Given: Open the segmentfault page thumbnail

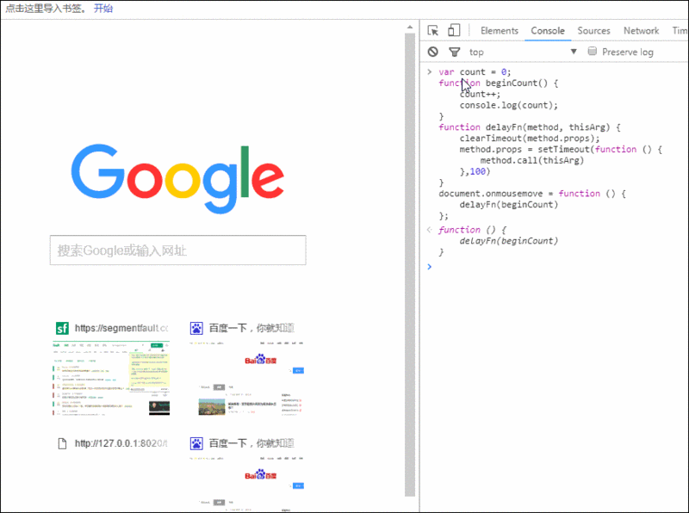Looking at the screenshot, I should pos(111,378).
